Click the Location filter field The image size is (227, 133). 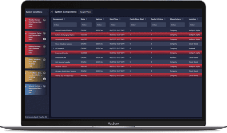click(195, 25)
